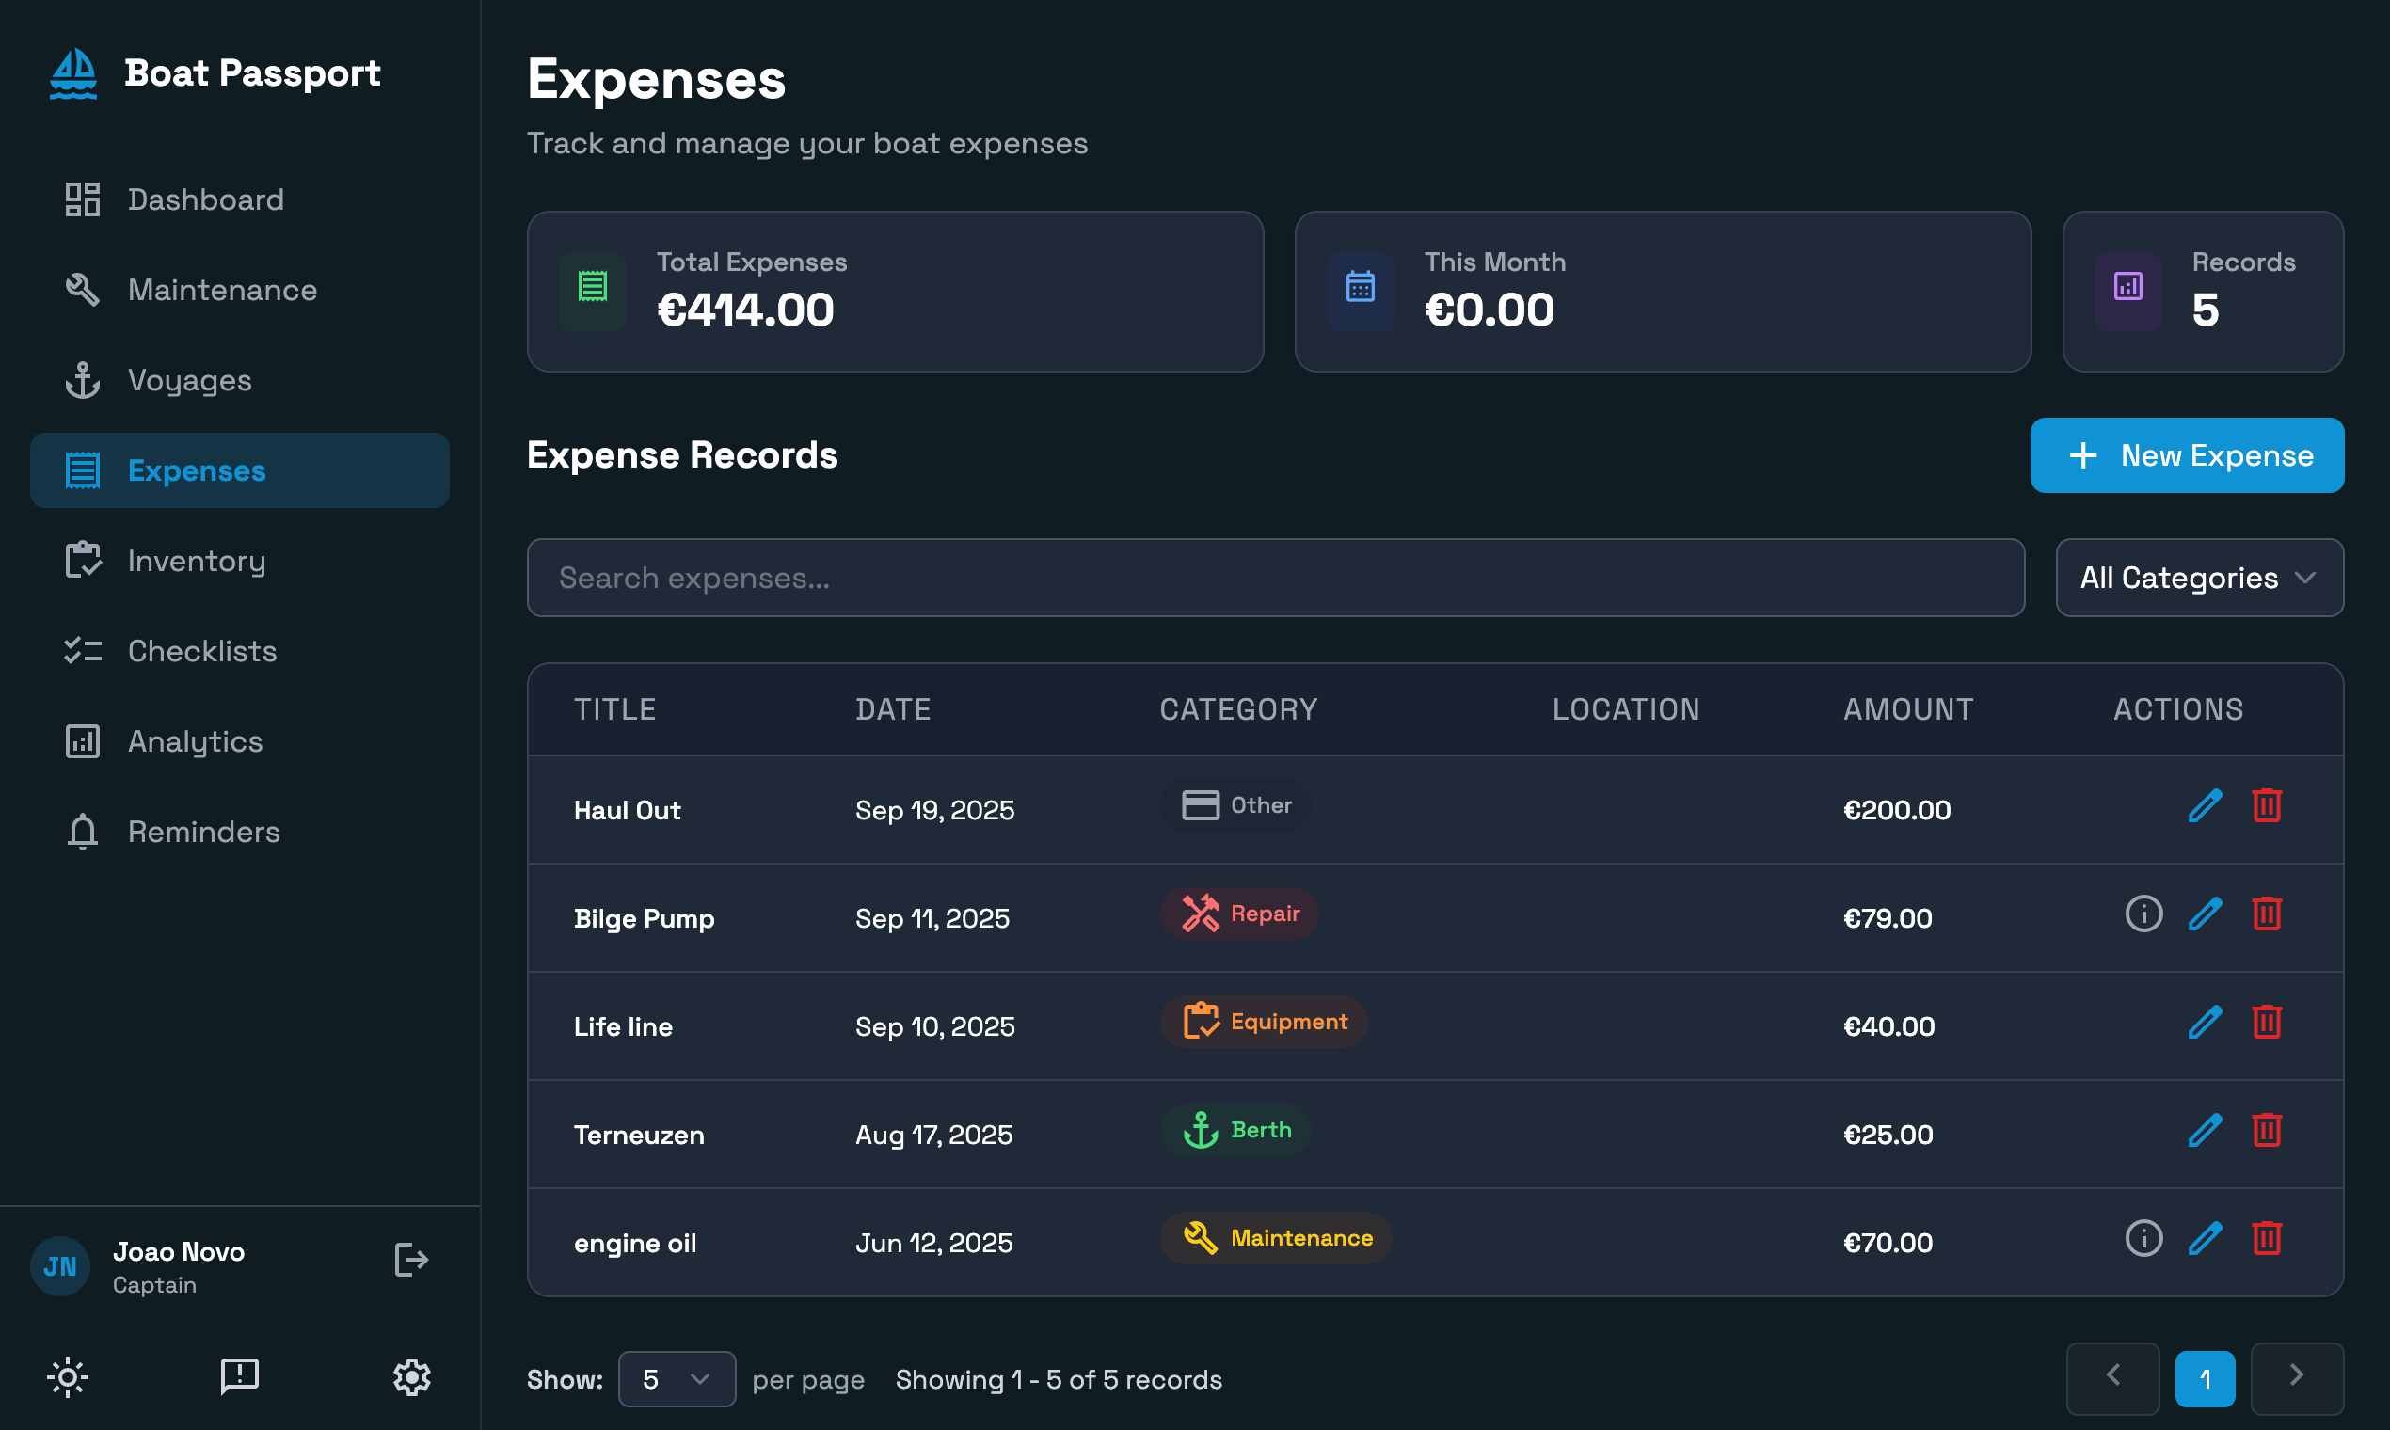Log out using the sign-out icon
This screenshot has width=2390, height=1430.
(x=410, y=1260)
